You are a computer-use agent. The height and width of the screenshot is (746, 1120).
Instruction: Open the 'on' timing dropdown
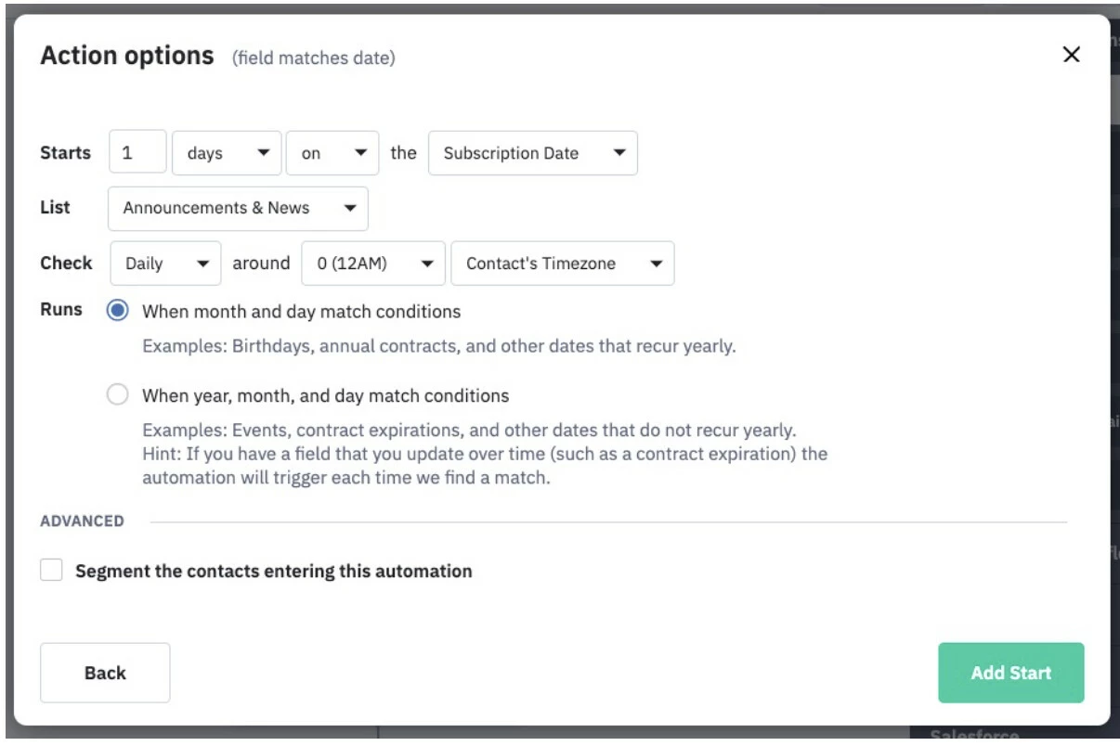[x=332, y=153]
